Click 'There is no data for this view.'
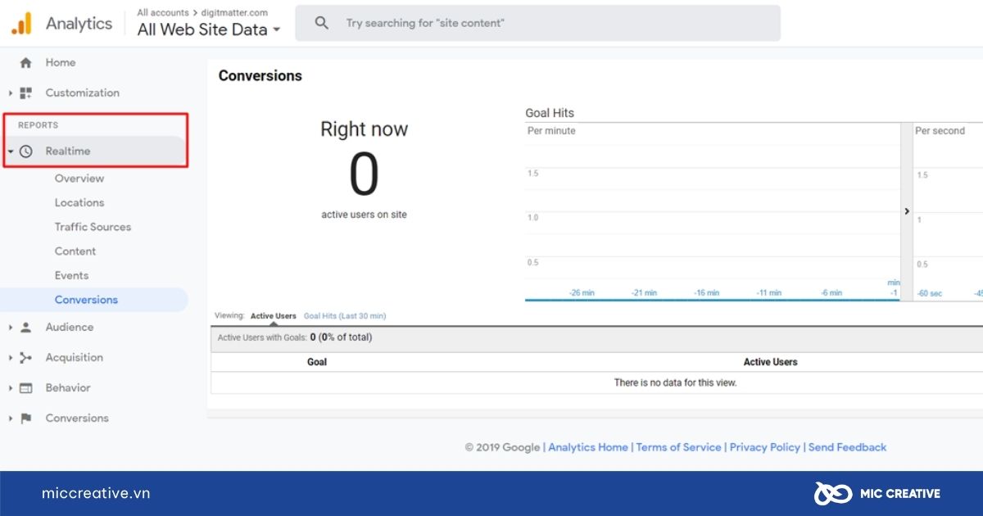This screenshot has height=516, width=983. [x=676, y=382]
